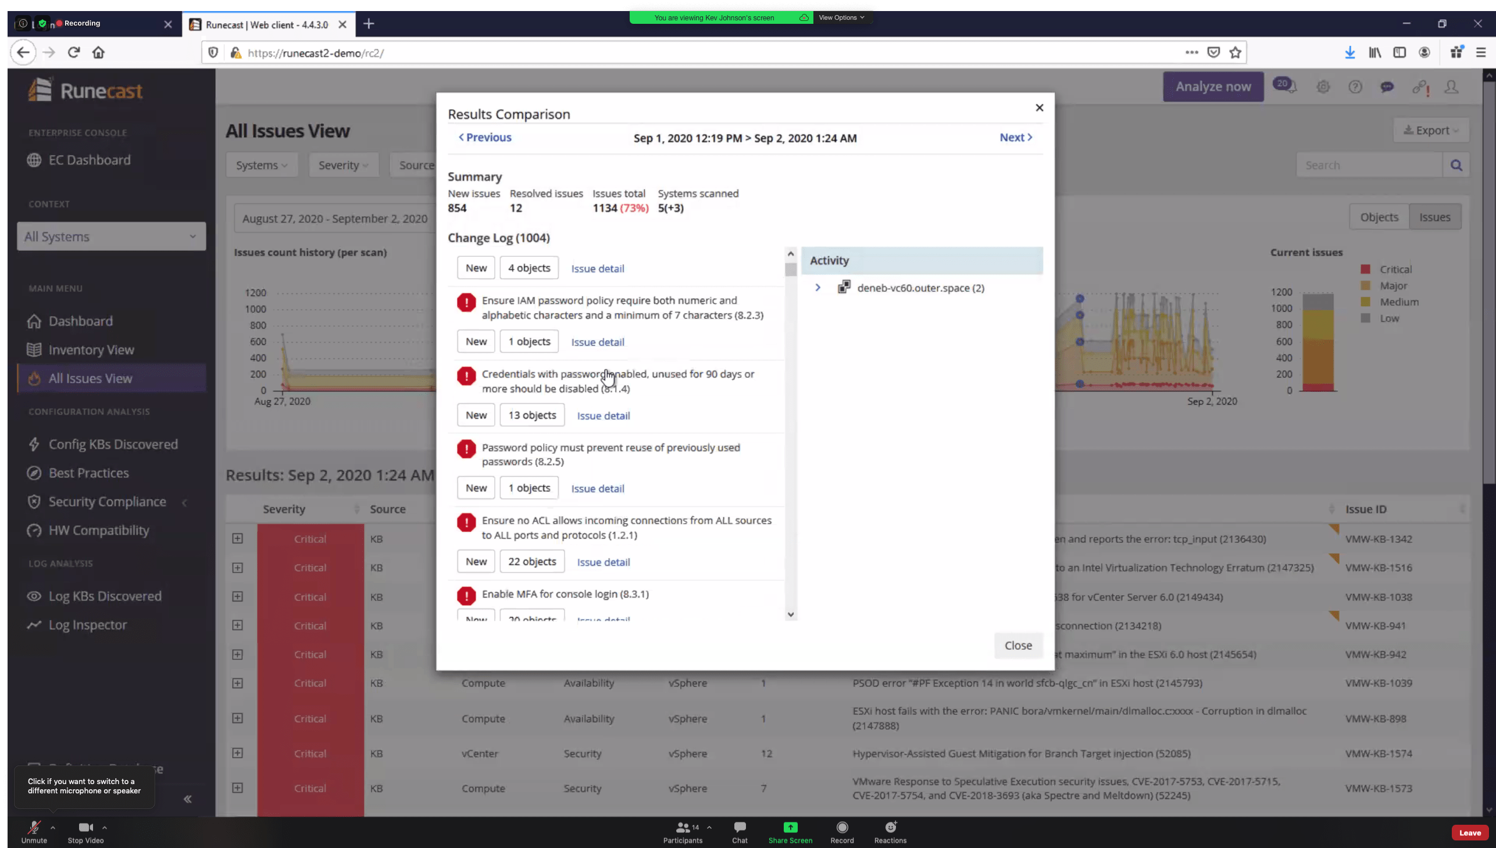This screenshot has width=1496, height=848.
Task: Collapse the sidebar with double chevron
Action: point(188,799)
